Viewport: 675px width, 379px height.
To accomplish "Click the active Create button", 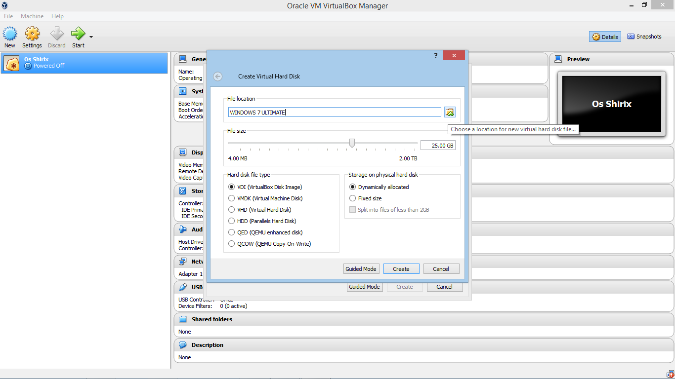I will tap(401, 269).
